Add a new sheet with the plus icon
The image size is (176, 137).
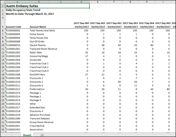tap(42, 135)
